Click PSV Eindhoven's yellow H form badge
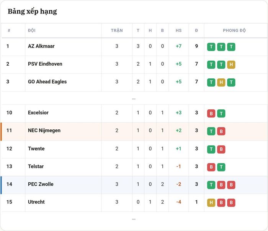 pos(231,64)
